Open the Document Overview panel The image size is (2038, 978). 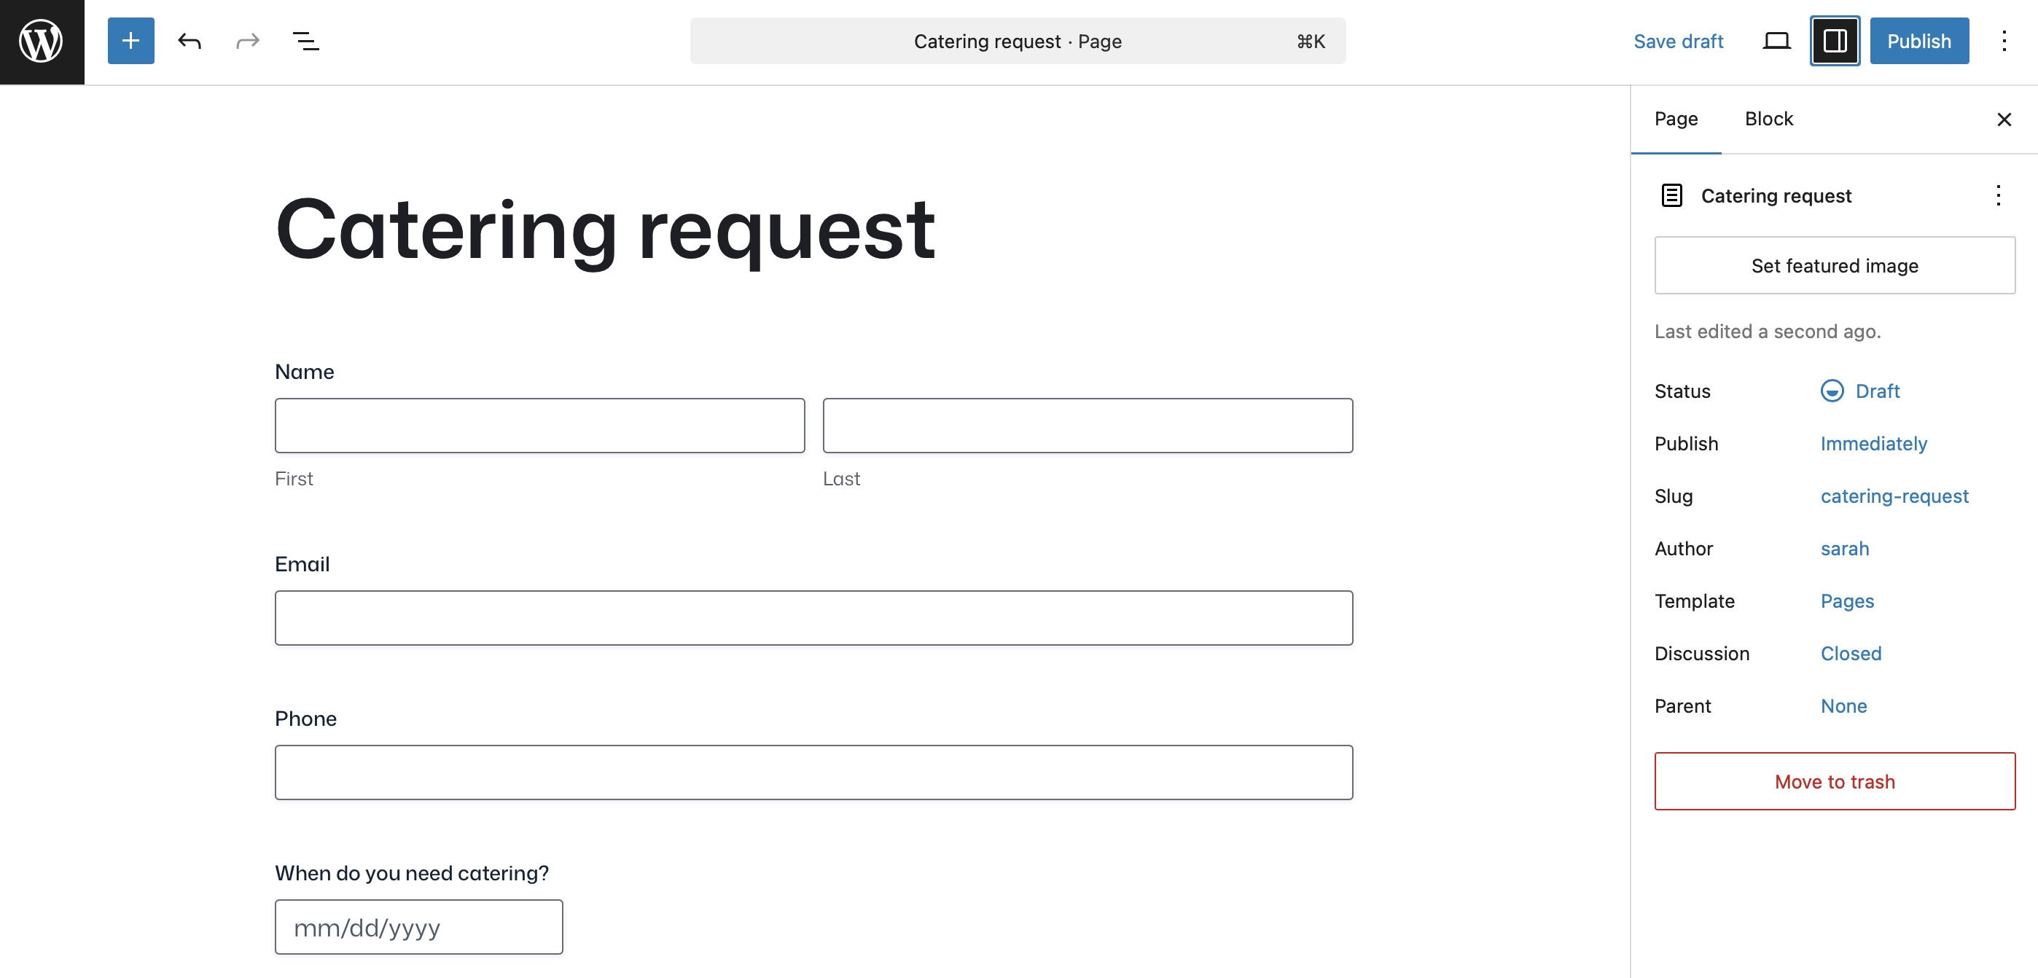307,40
